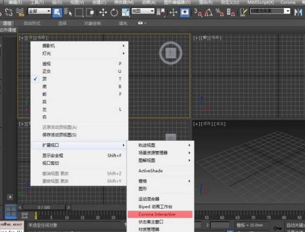Screen dimensions: 305x232
Task: Expand the 栅格 submenu
Action: (161, 181)
